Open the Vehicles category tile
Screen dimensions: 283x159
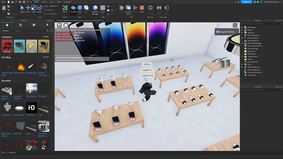[x=7, y=46]
